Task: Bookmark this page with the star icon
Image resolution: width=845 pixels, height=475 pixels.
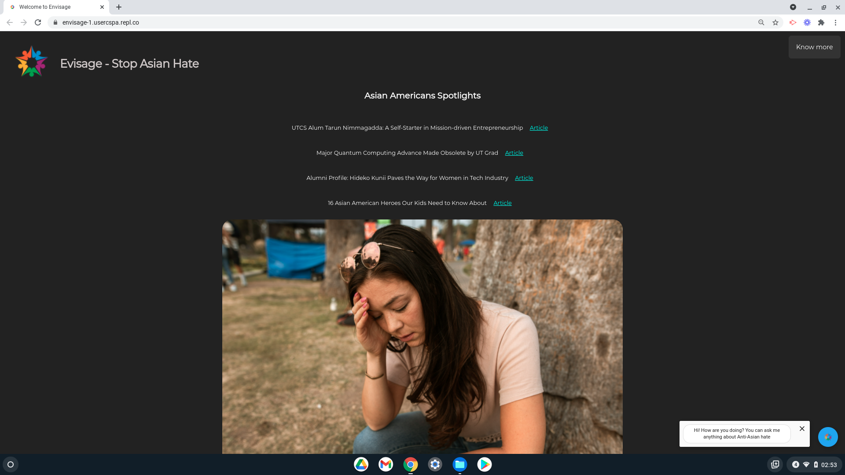Action: pos(775,22)
